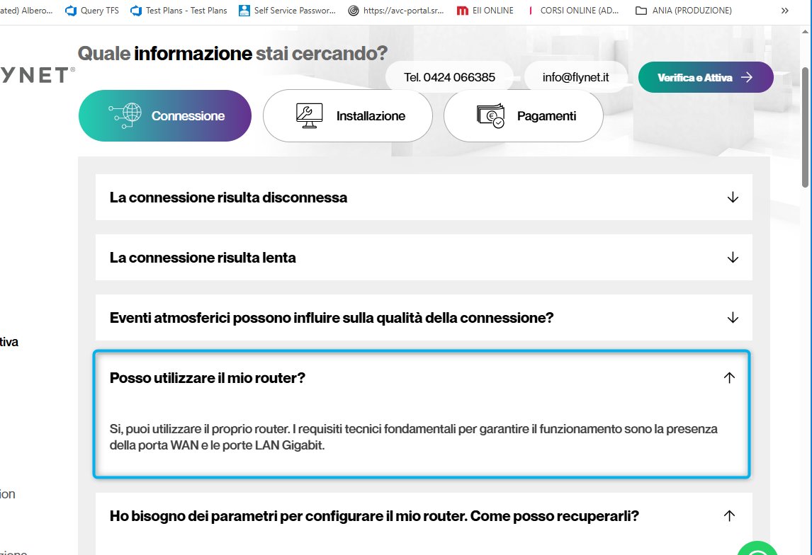Click the globe network icon in Connessione
The image size is (812, 555).
pyautogui.click(x=125, y=115)
